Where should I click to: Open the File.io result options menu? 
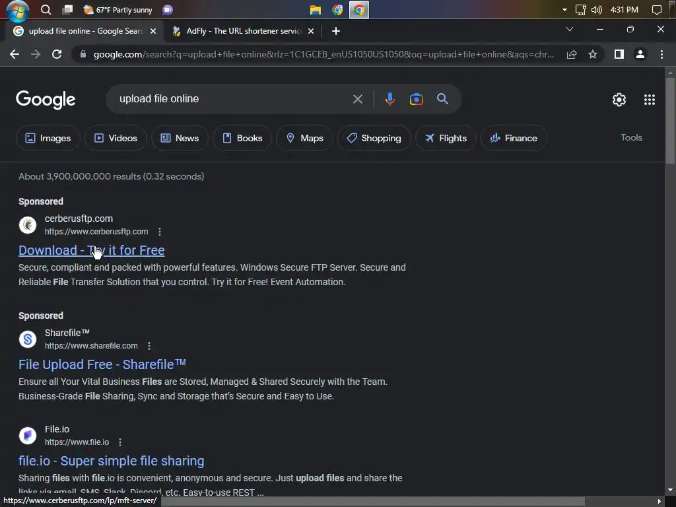pyautogui.click(x=120, y=442)
